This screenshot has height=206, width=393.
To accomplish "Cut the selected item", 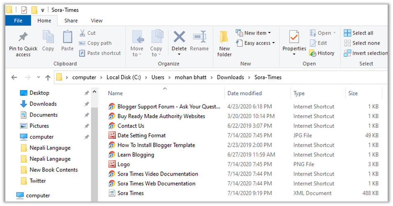I will [88, 33].
